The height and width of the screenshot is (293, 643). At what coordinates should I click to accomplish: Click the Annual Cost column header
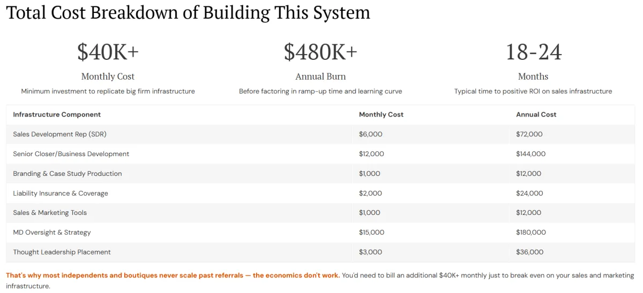pyautogui.click(x=536, y=114)
